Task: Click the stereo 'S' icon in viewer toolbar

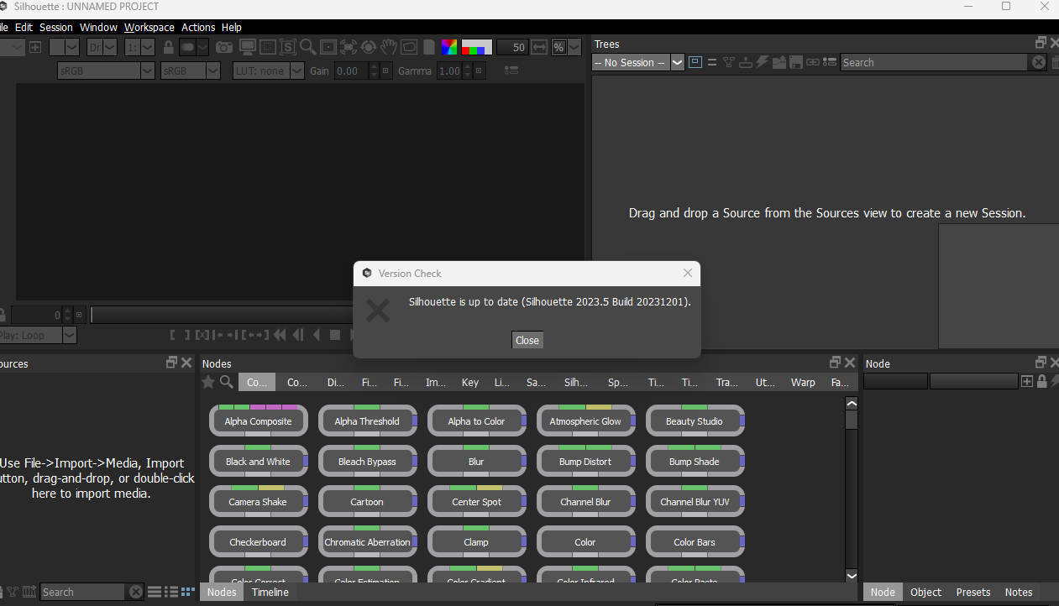Action: pyautogui.click(x=288, y=47)
